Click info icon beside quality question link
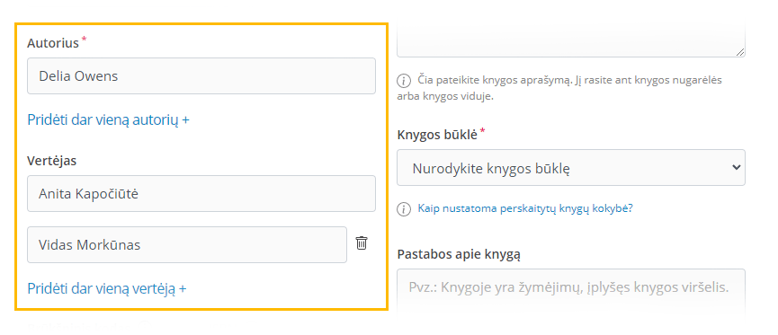Viewport: 778px width, 335px height. 404,209
